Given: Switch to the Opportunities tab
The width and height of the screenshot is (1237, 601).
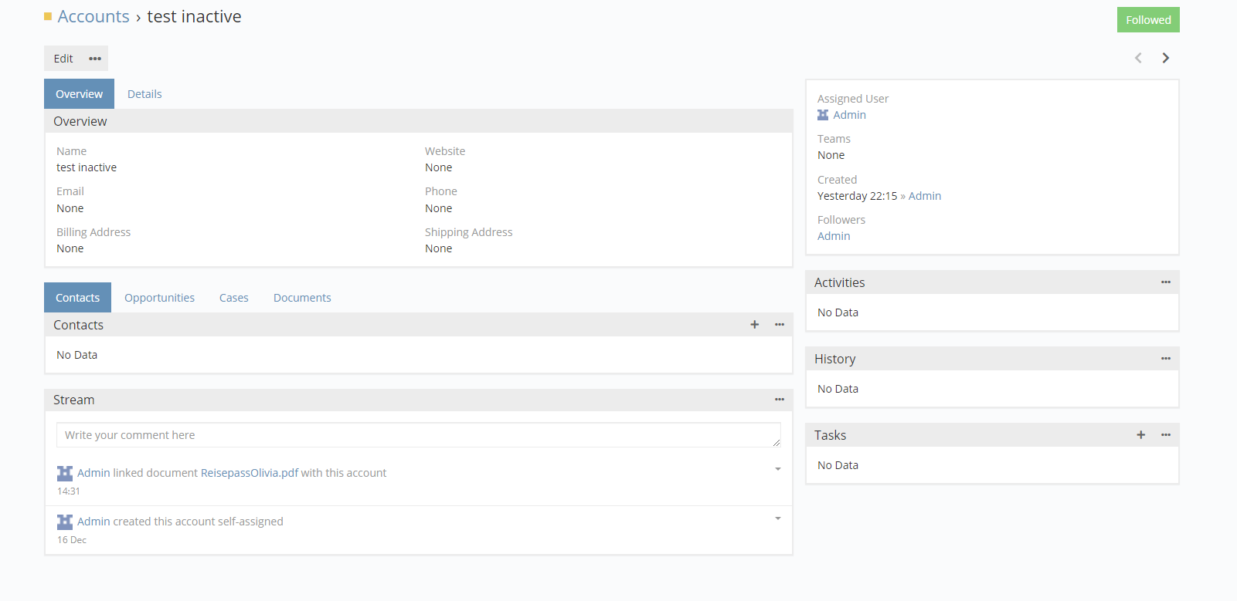Looking at the screenshot, I should coord(159,298).
